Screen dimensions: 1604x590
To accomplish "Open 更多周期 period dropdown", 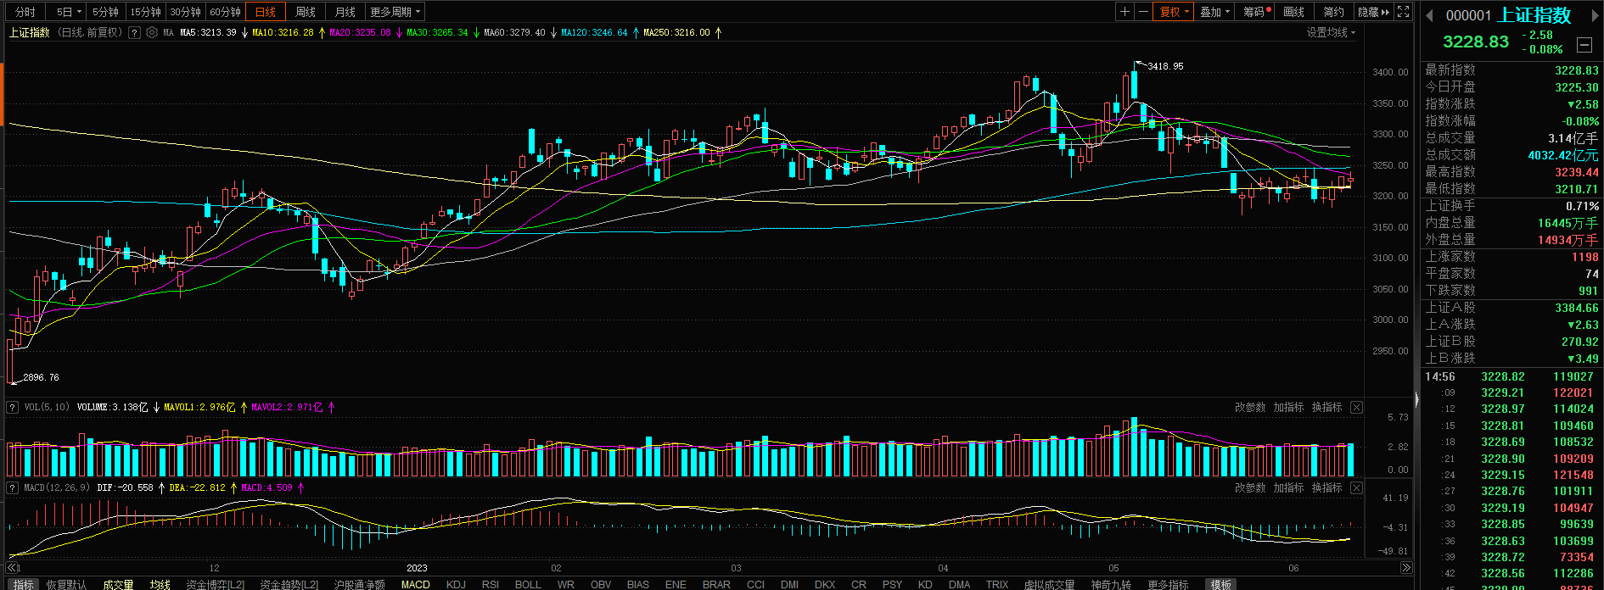I will tap(395, 12).
